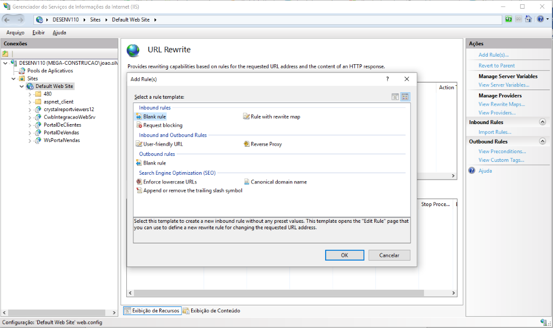Choose the User-friendly URL template

click(163, 144)
